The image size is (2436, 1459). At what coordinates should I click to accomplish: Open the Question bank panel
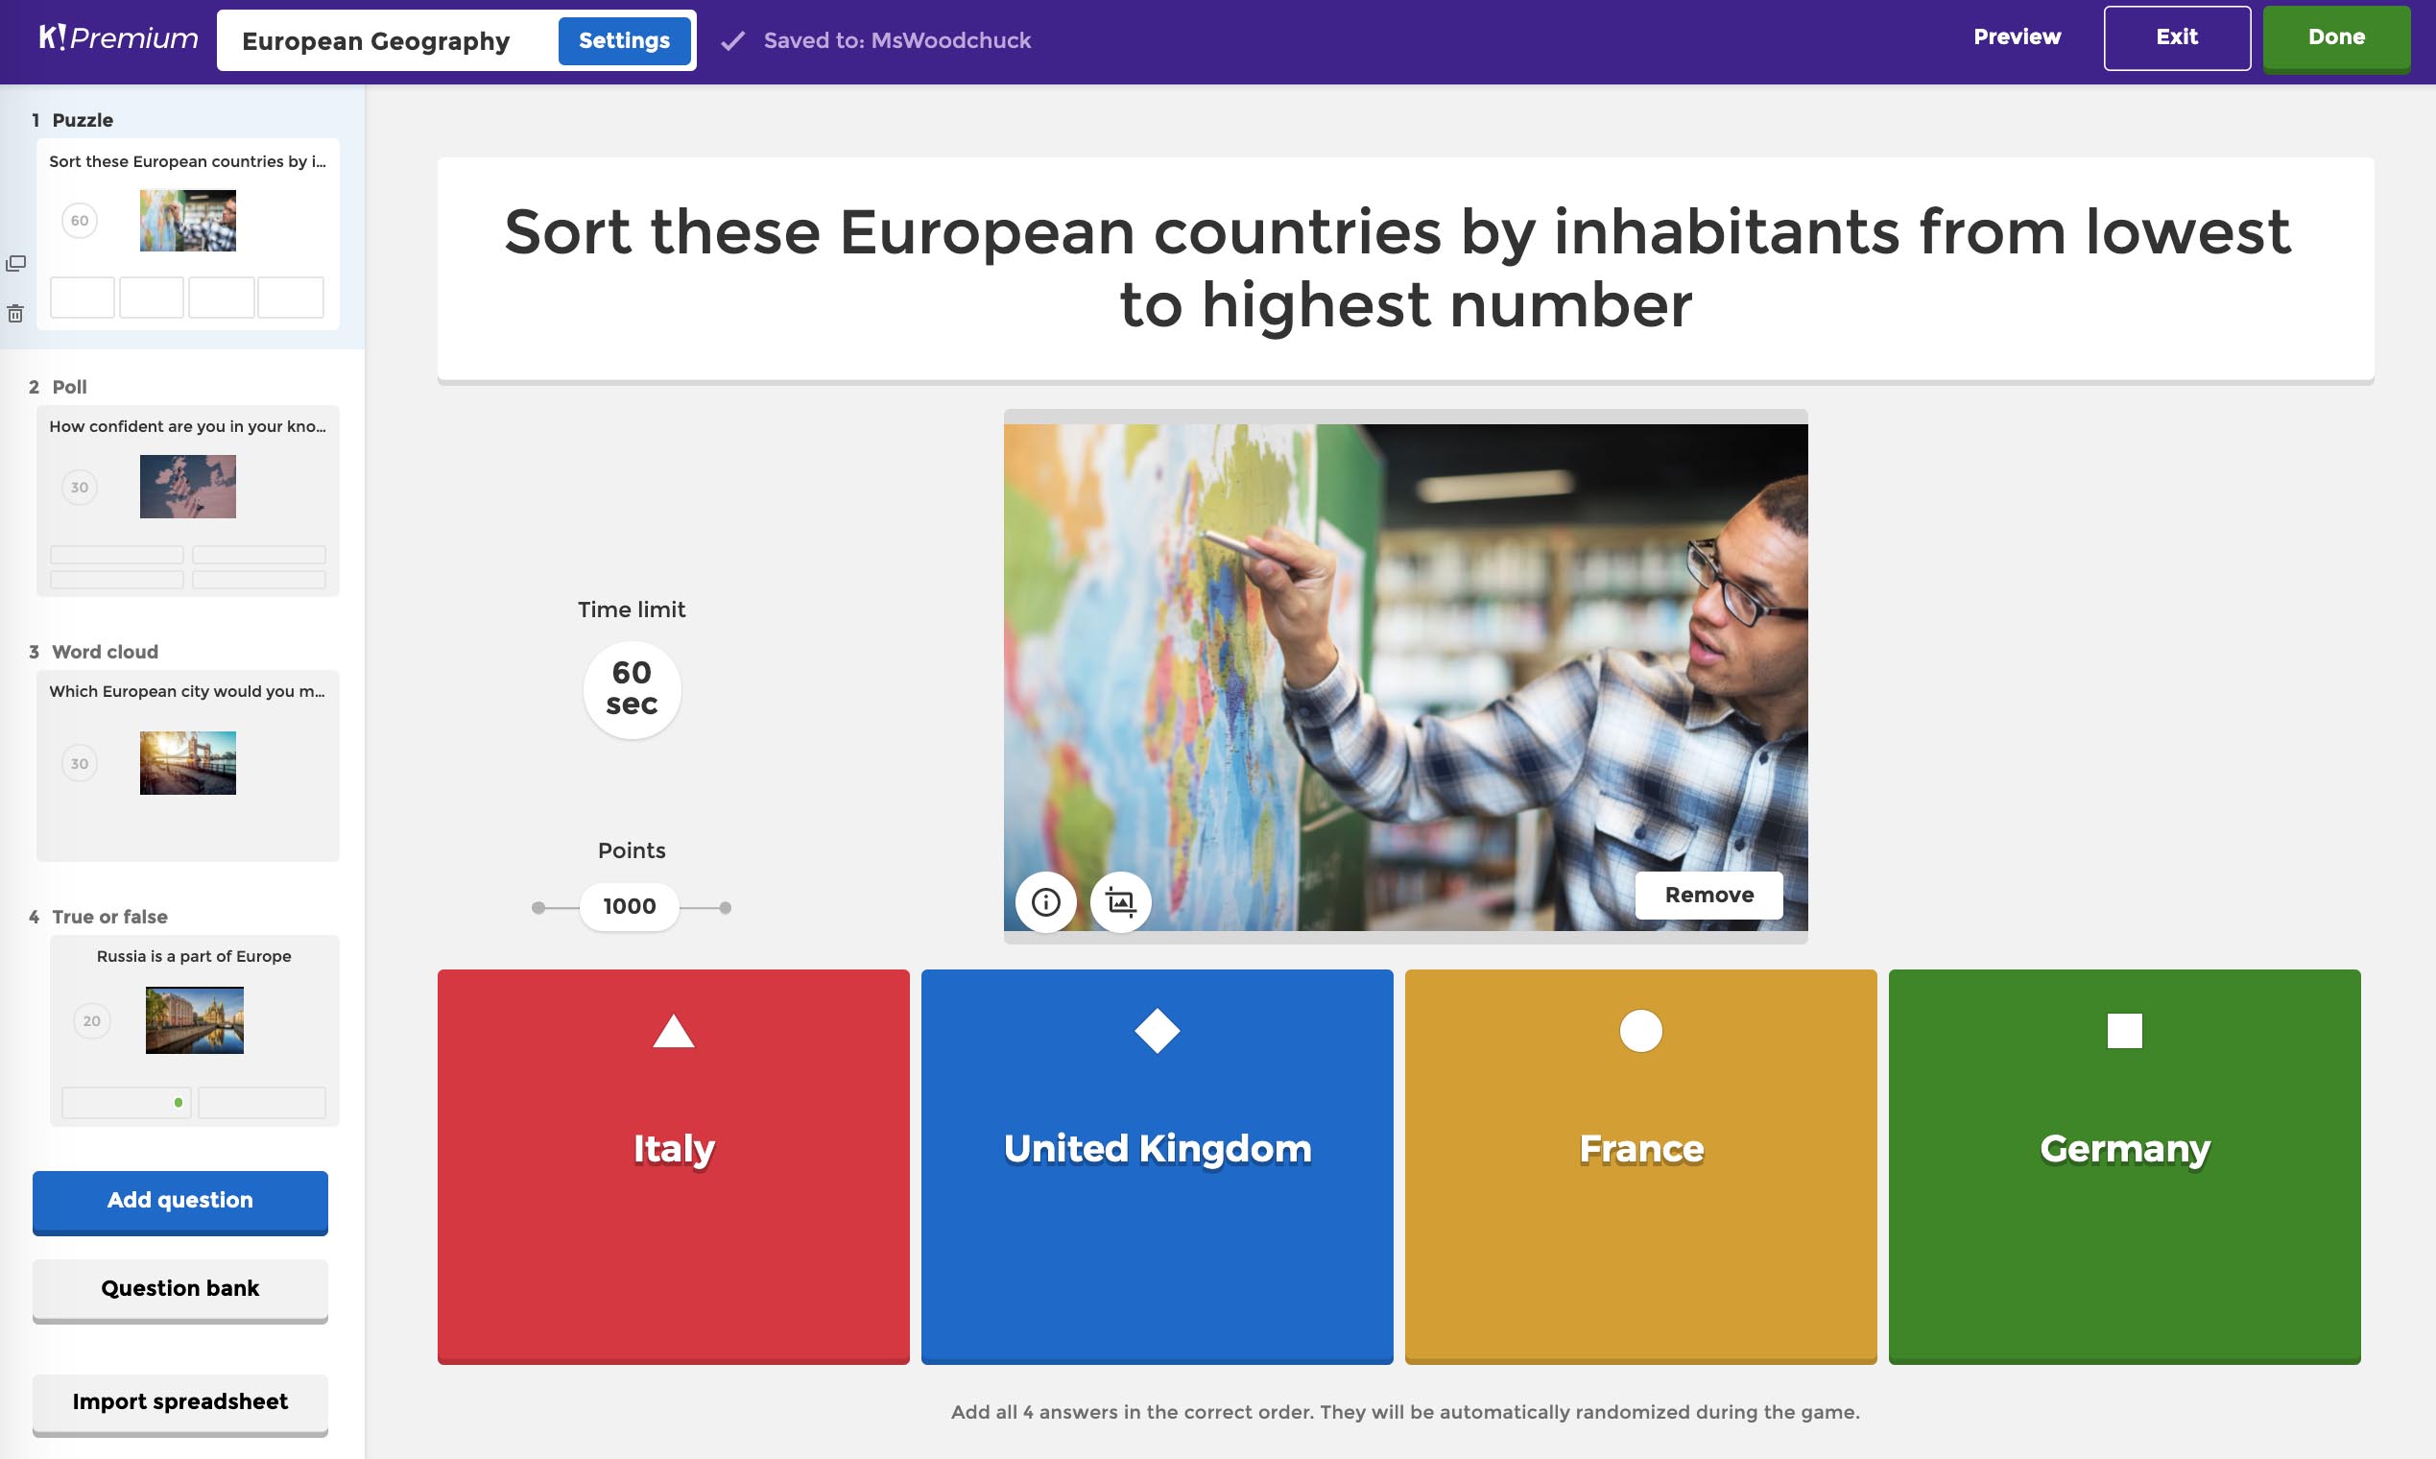coord(179,1287)
